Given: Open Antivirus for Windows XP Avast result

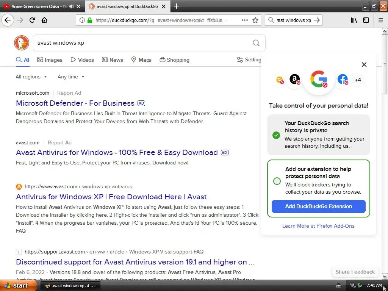Looking at the screenshot, I should pos(111,197).
